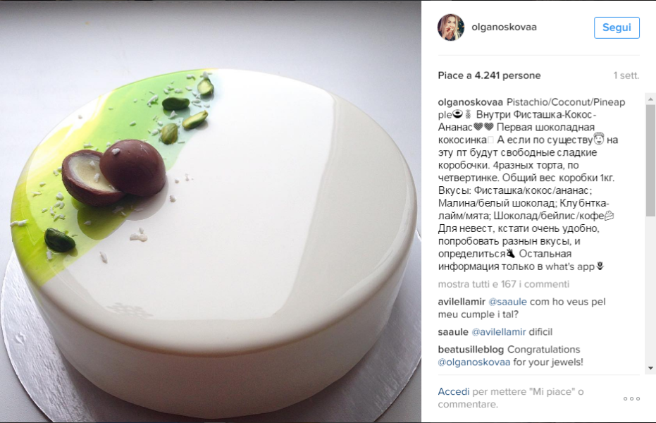Open the @avilellamir mention link
The height and width of the screenshot is (423, 656).
tap(498, 332)
